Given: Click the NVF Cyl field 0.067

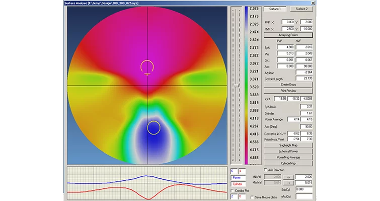Looking at the screenshot, I should (304, 60).
